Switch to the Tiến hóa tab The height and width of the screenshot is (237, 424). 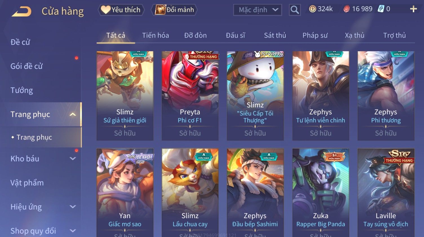pyautogui.click(x=156, y=35)
